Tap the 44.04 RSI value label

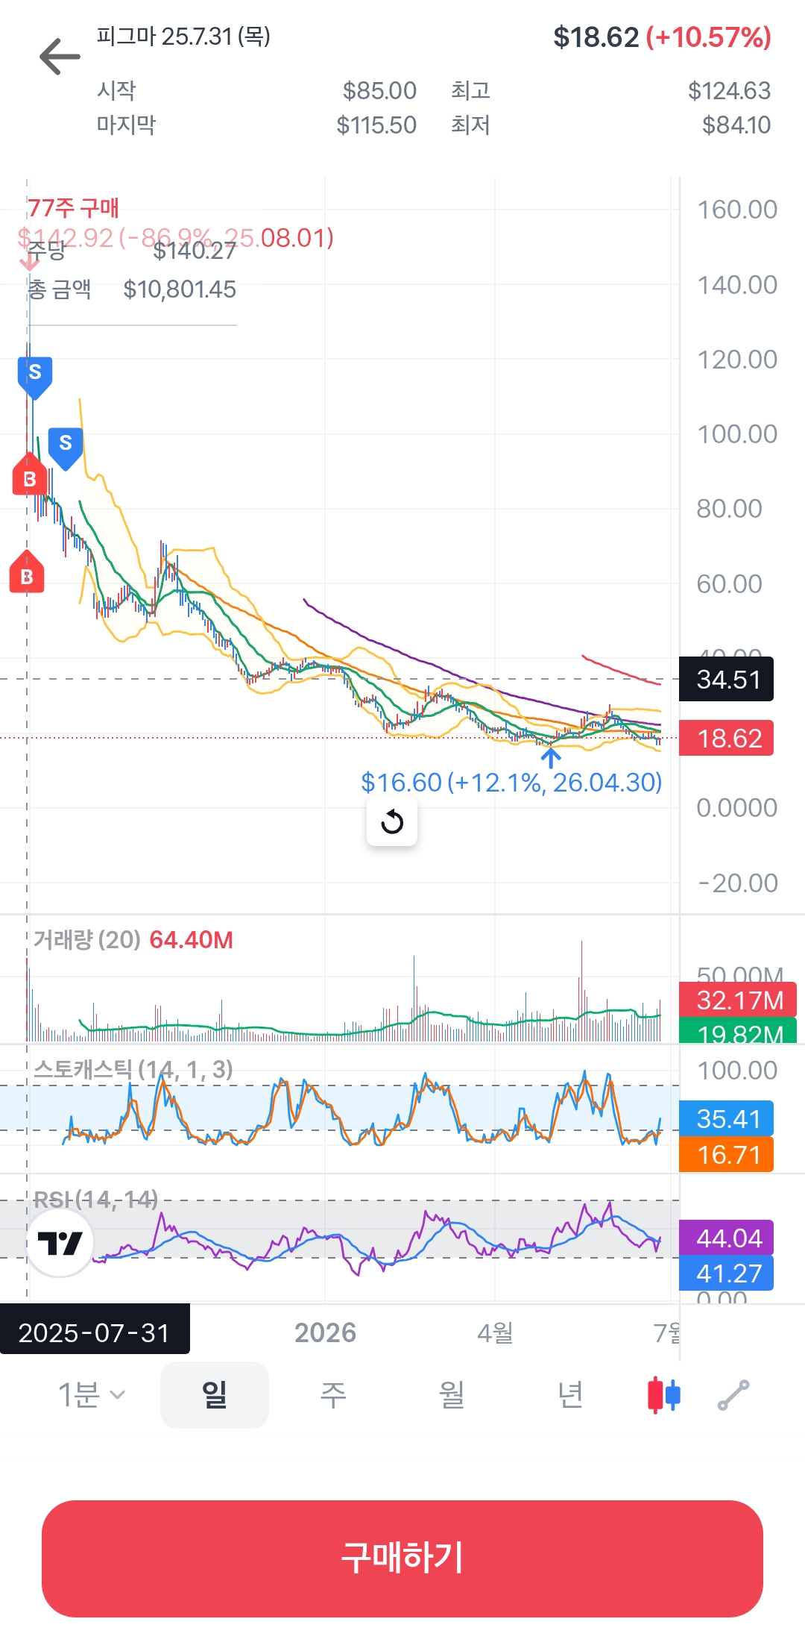(x=727, y=1238)
